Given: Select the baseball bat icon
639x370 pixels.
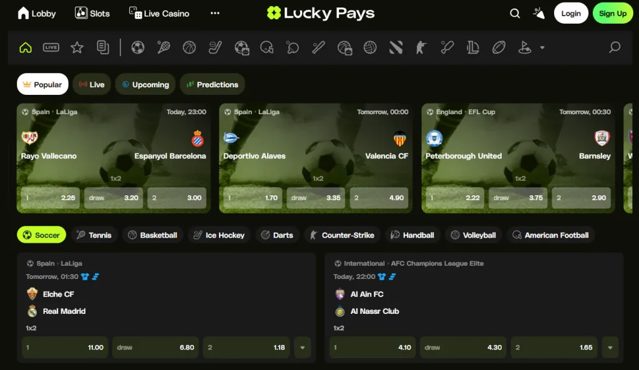Looking at the screenshot, I should pos(318,47).
